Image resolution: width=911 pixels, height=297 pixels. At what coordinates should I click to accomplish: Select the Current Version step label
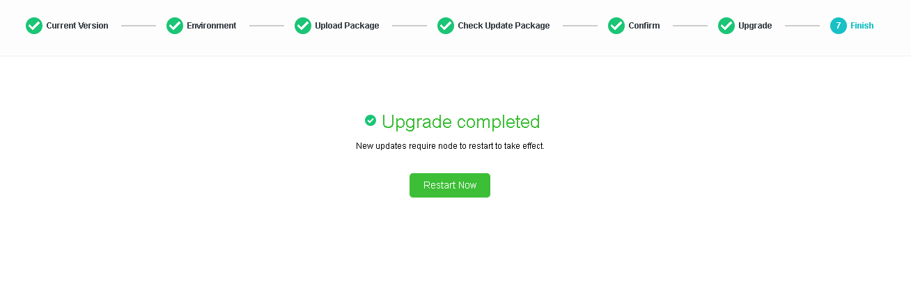click(x=77, y=26)
